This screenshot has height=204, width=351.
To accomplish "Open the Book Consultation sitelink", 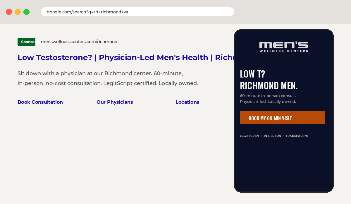I will 40,102.
